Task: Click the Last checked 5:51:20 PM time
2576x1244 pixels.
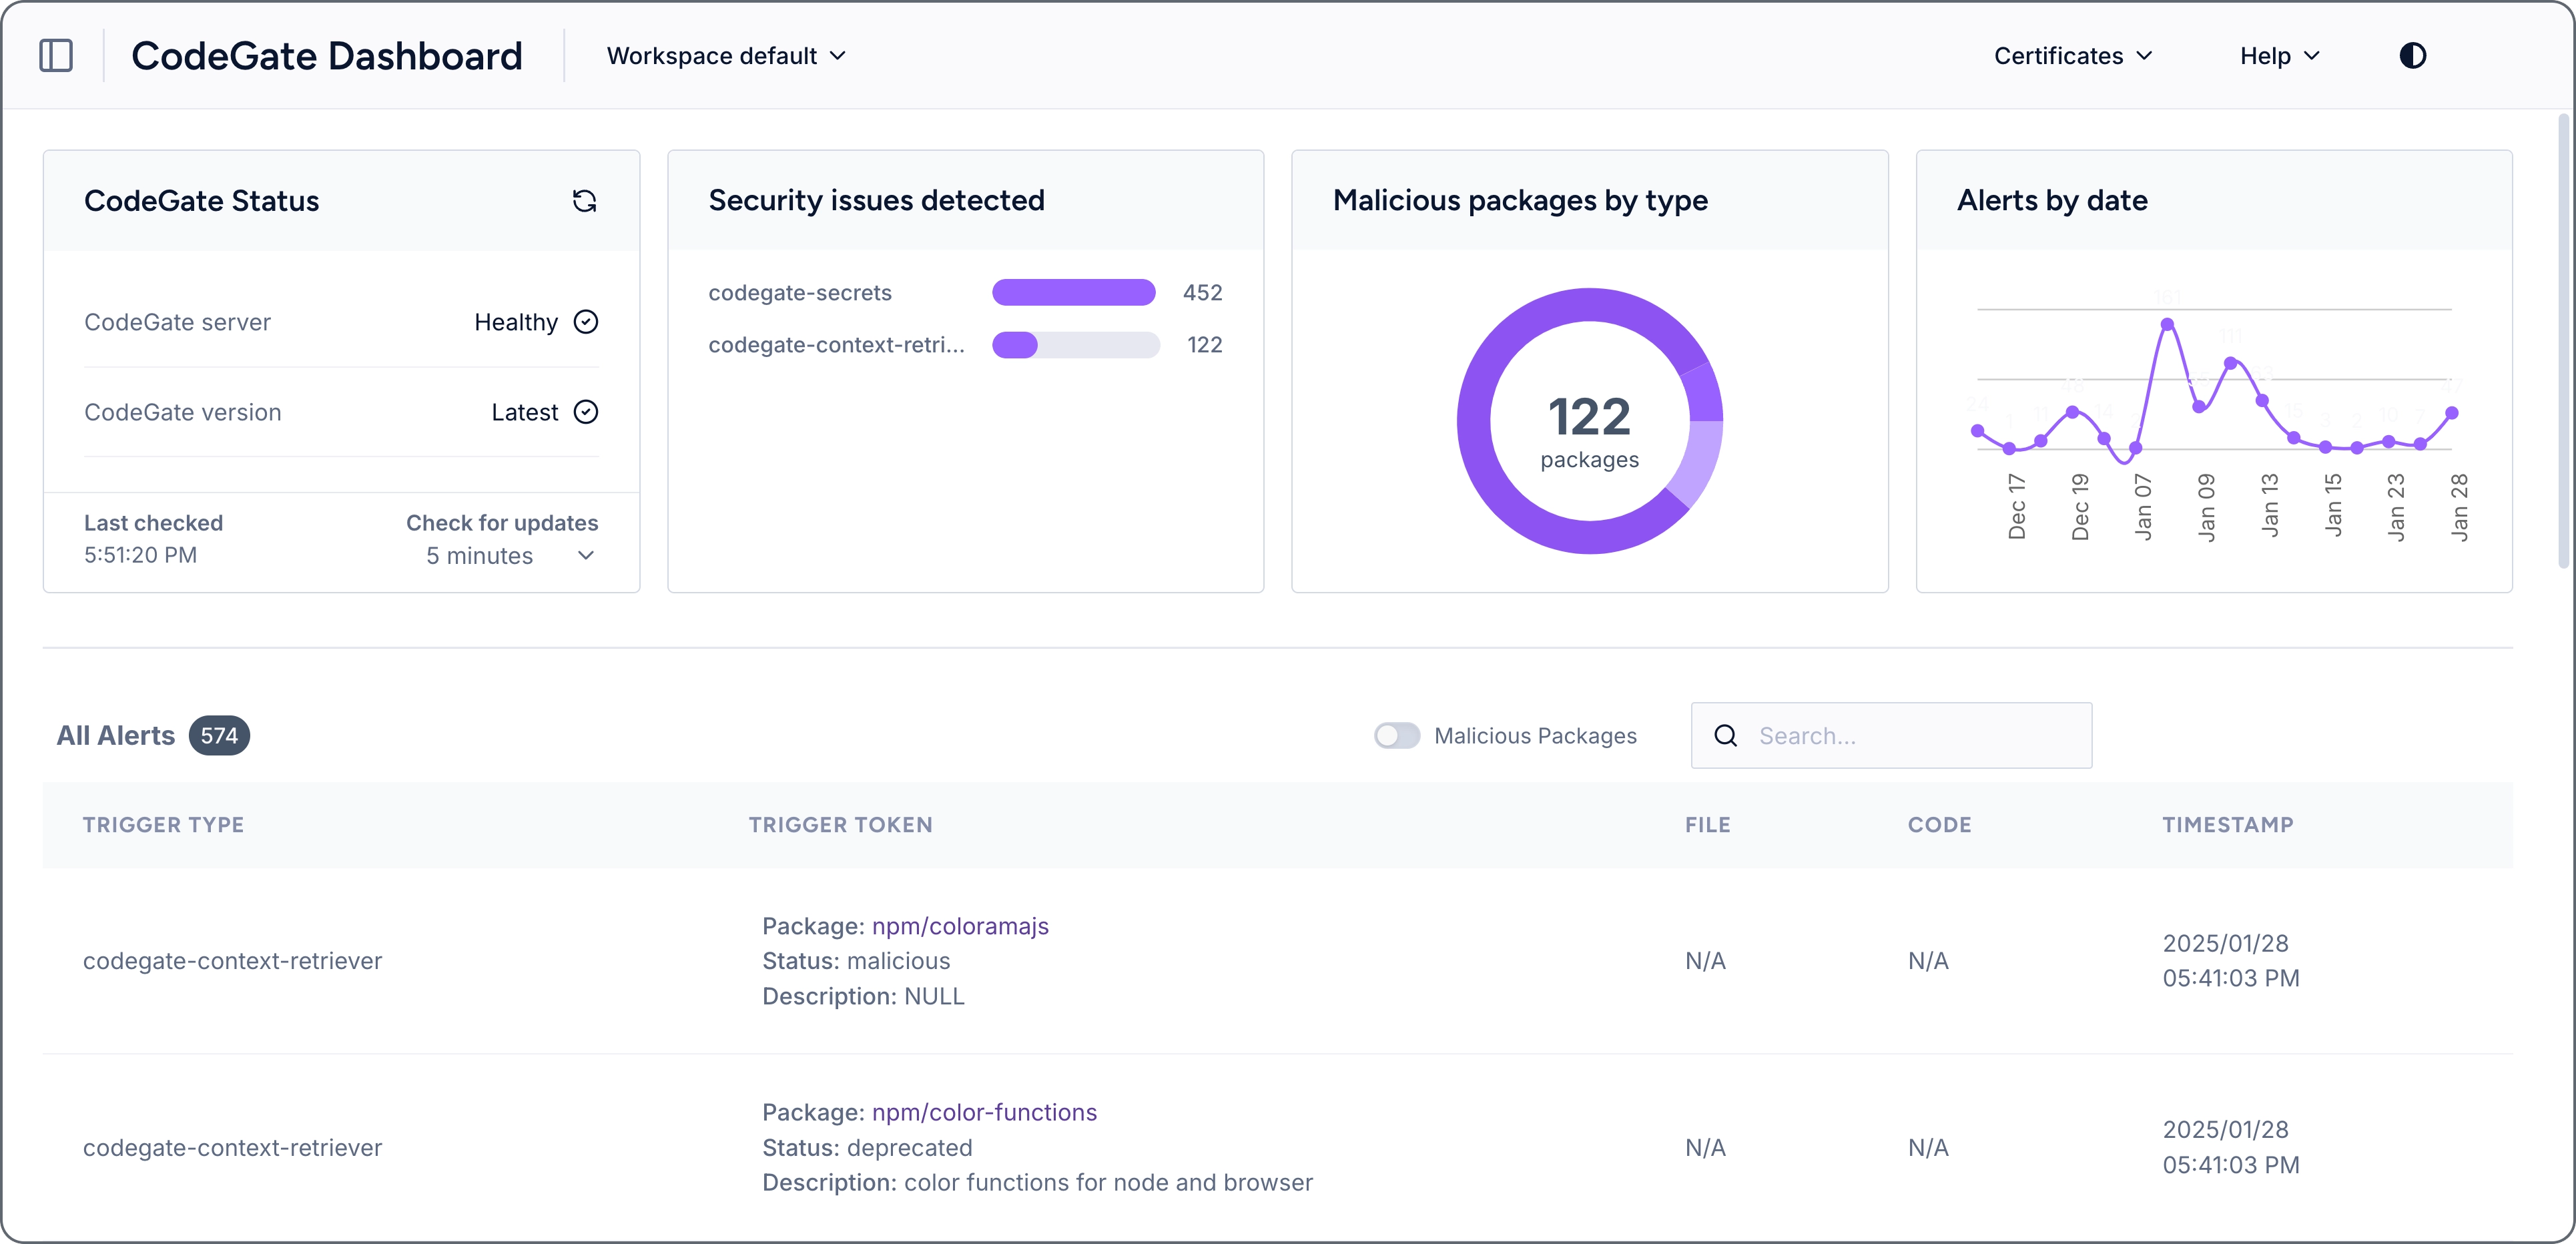Action: pos(140,555)
